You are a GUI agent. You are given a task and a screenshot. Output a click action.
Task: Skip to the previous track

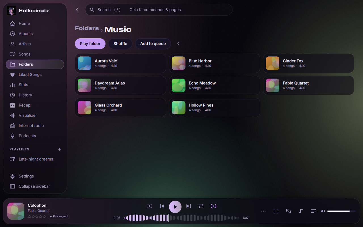pos(162,206)
